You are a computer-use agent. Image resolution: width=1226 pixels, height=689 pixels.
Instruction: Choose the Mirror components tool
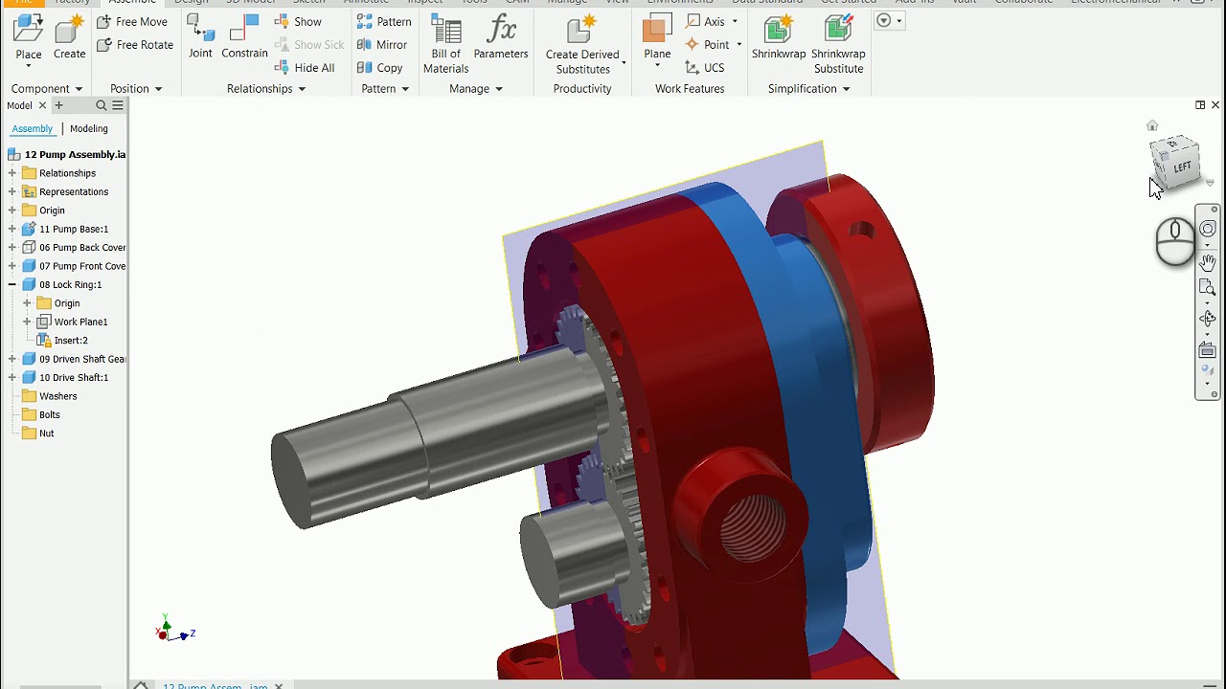point(382,44)
